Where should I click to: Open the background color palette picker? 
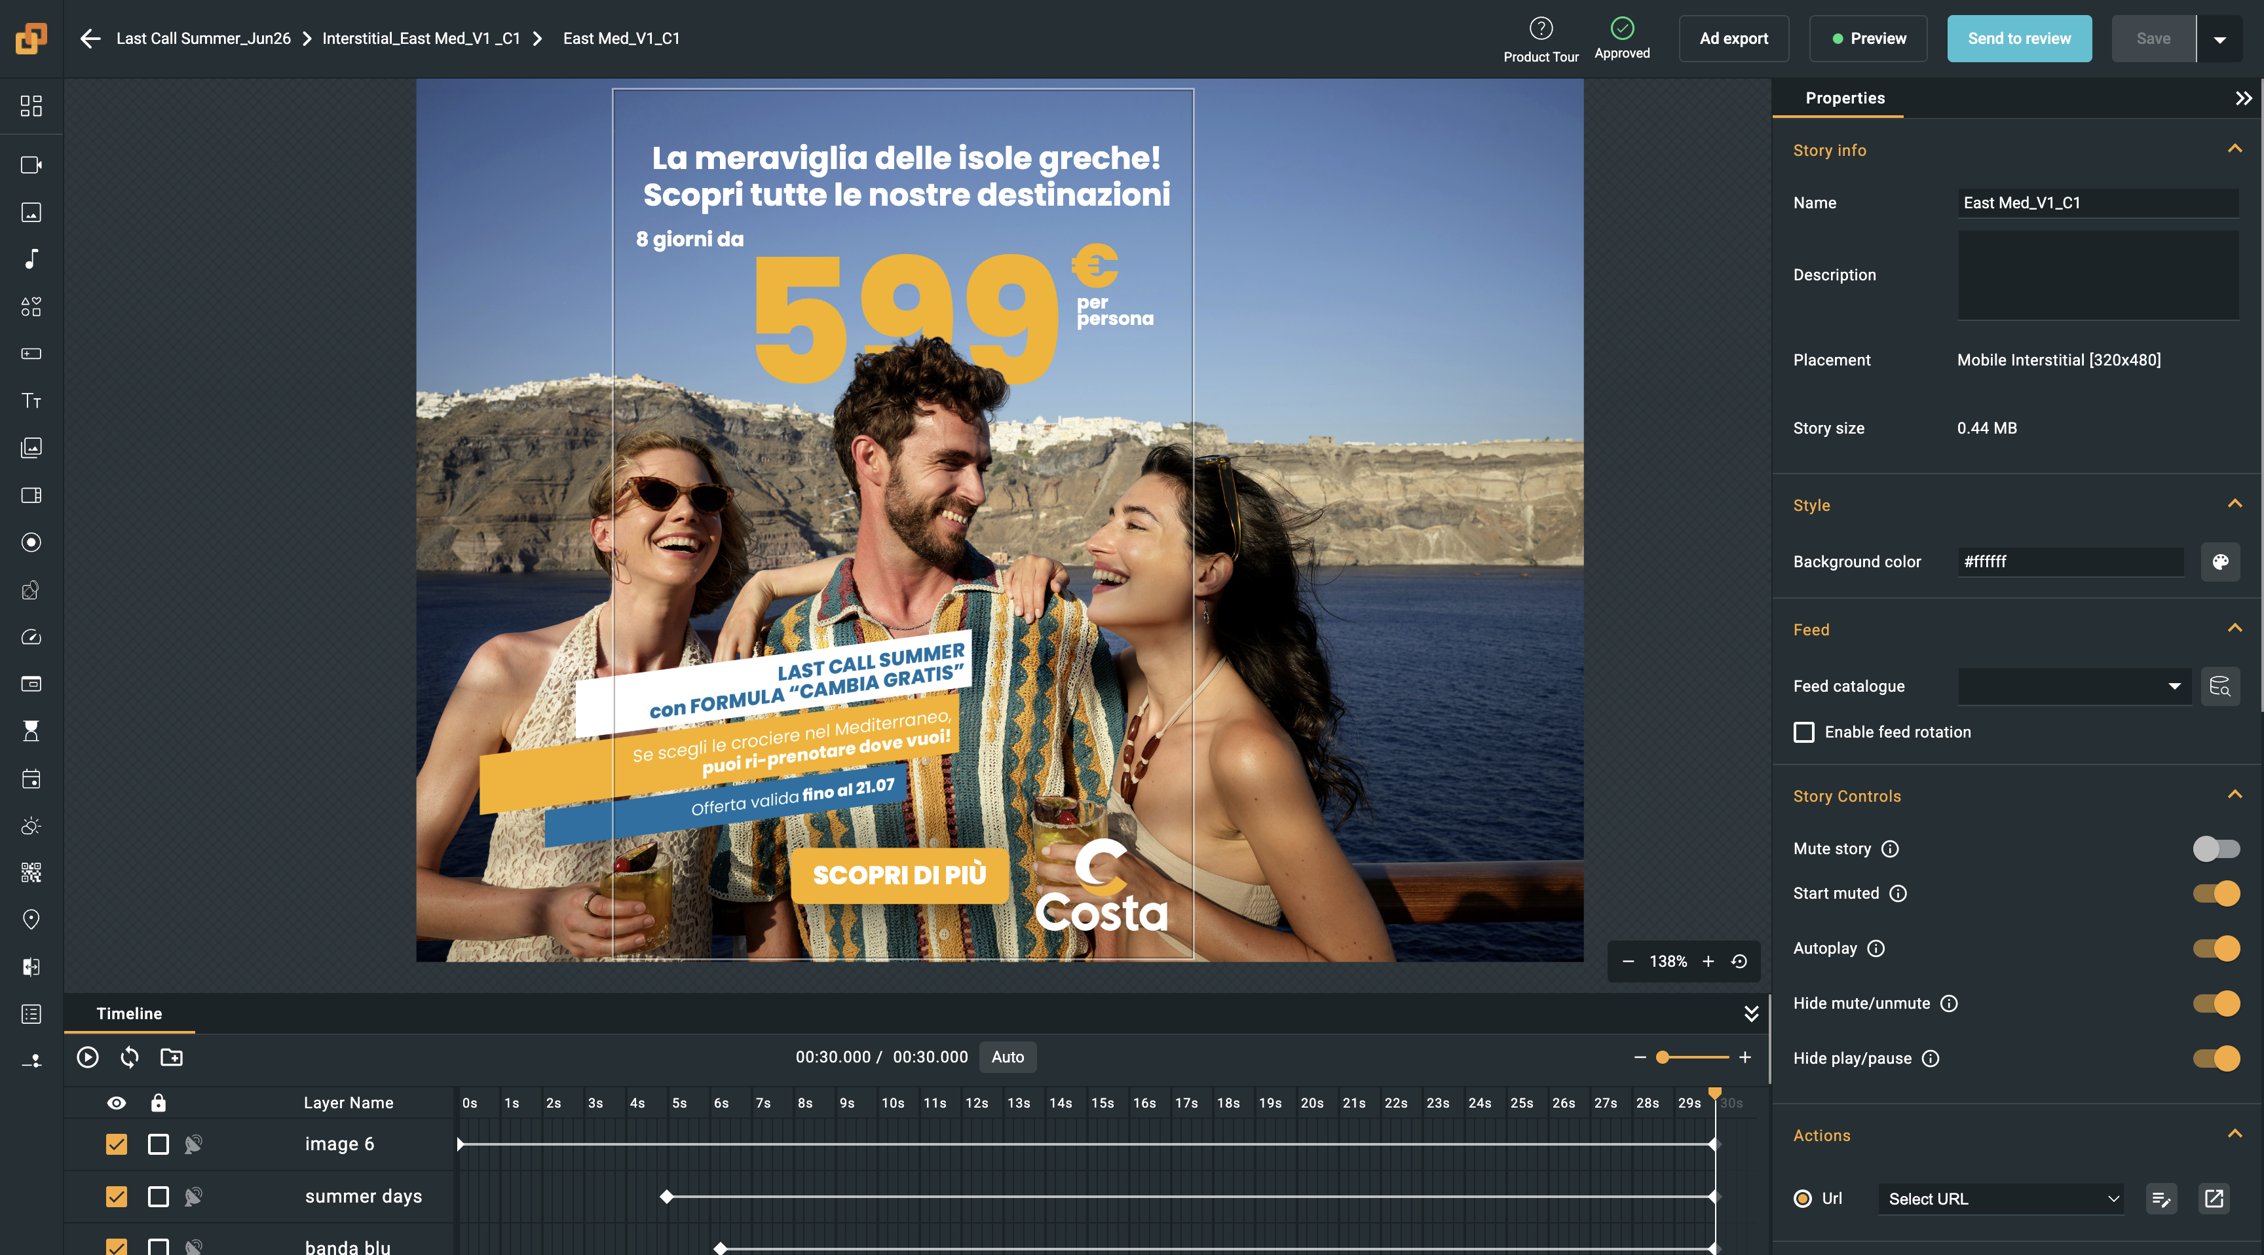(2219, 561)
